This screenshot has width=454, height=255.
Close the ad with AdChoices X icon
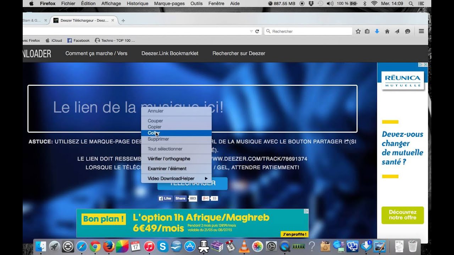point(426,64)
